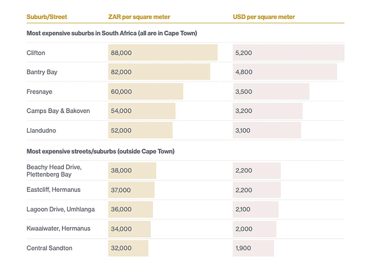Click the Cape Town suburbs section heading
378x266 pixels.
pyautogui.click(x=112, y=33)
